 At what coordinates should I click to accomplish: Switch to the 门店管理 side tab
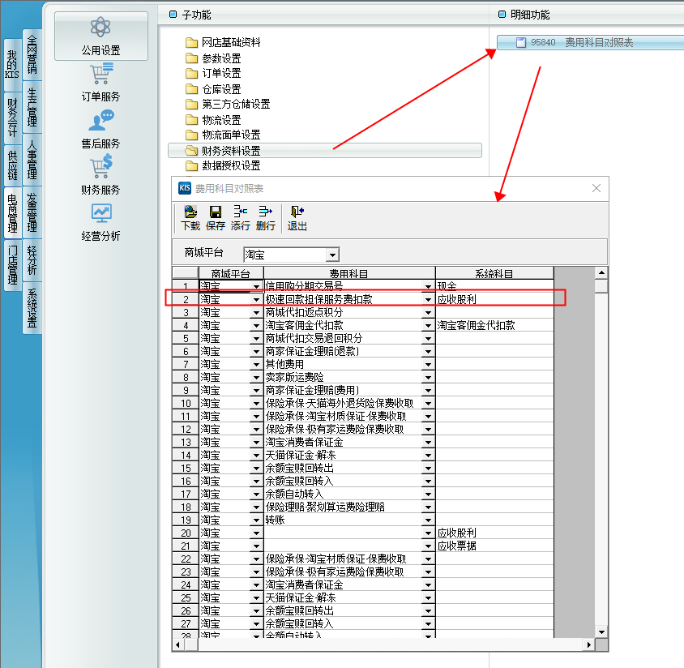tap(12, 264)
